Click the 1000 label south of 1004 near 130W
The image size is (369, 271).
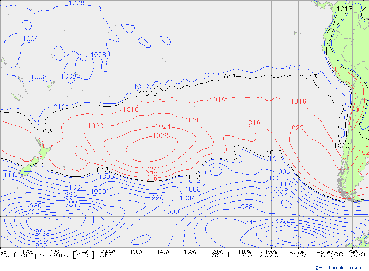[171, 212]
